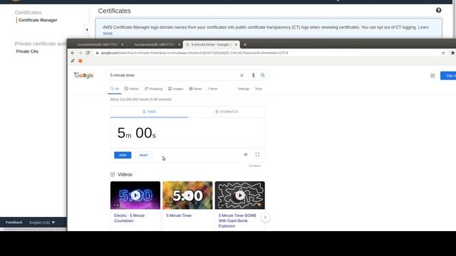Screen dimensions: 456x256
Task: Open the Electric - 5 Minute Countdown link
Action: tap(129, 218)
